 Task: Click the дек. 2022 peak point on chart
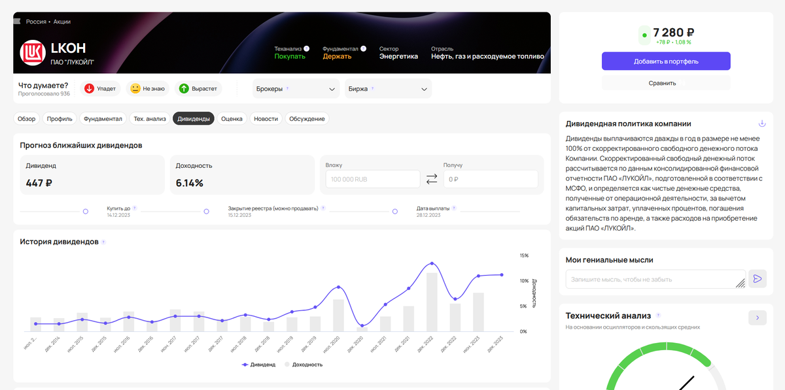click(432, 263)
